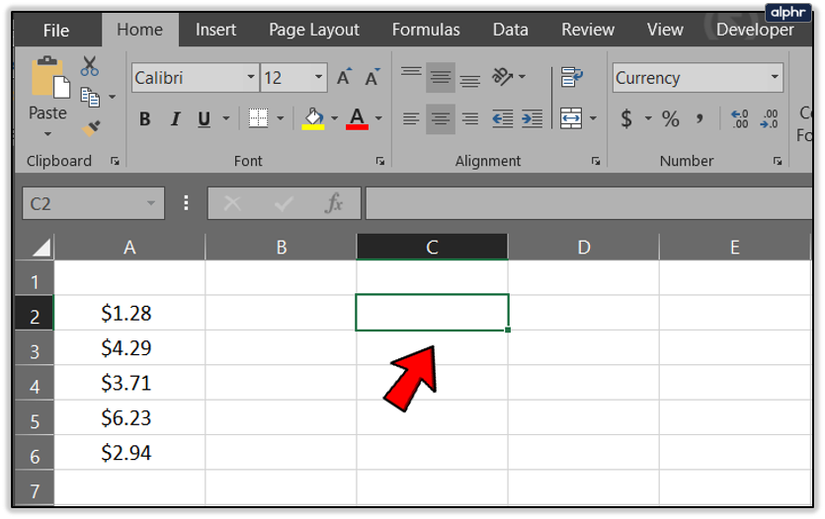Click the Increase Font Size icon
The image size is (825, 519).
click(x=344, y=78)
